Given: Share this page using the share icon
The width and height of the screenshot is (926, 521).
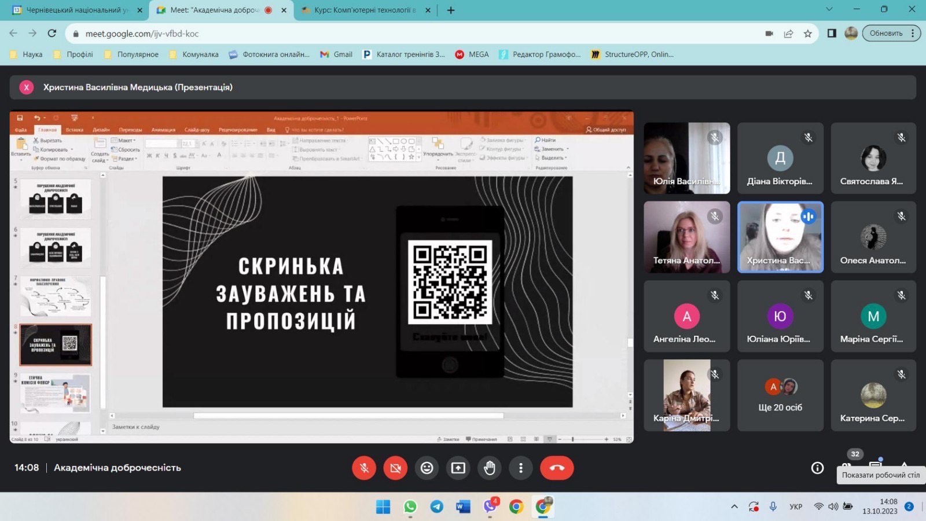Looking at the screenshot, I should (x=788, y=34).
